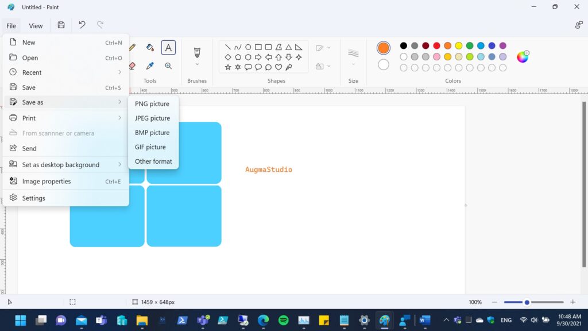This screenshot has height=331, width=588.
Task: Select the Color 1 orange circle
Action: (x=384, y=48)
